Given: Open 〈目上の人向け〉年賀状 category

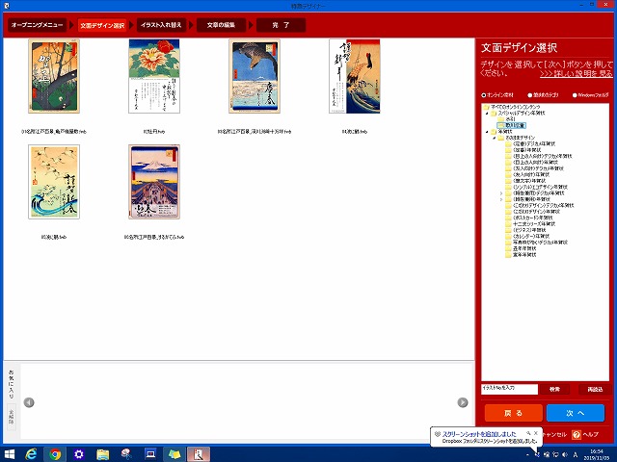Looking at the screenshot, I should point(536,163).
